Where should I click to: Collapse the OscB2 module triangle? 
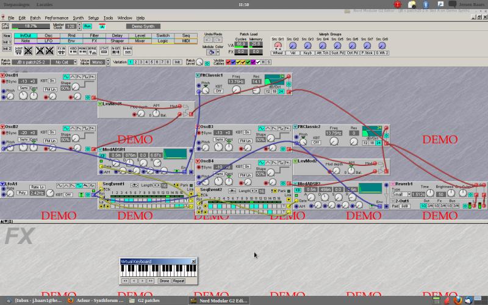click(2, 127)
